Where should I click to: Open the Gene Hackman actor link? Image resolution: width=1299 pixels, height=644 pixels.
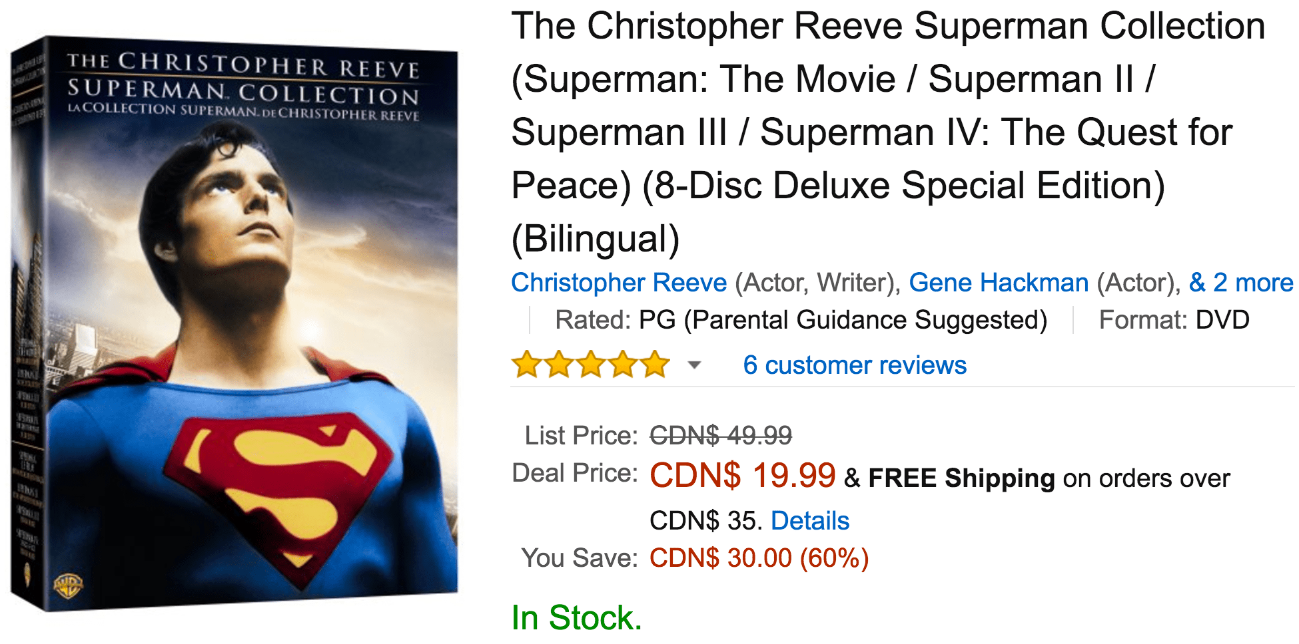tap(999, 283)
